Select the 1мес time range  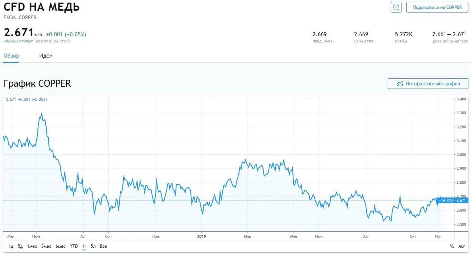[32, 246]
